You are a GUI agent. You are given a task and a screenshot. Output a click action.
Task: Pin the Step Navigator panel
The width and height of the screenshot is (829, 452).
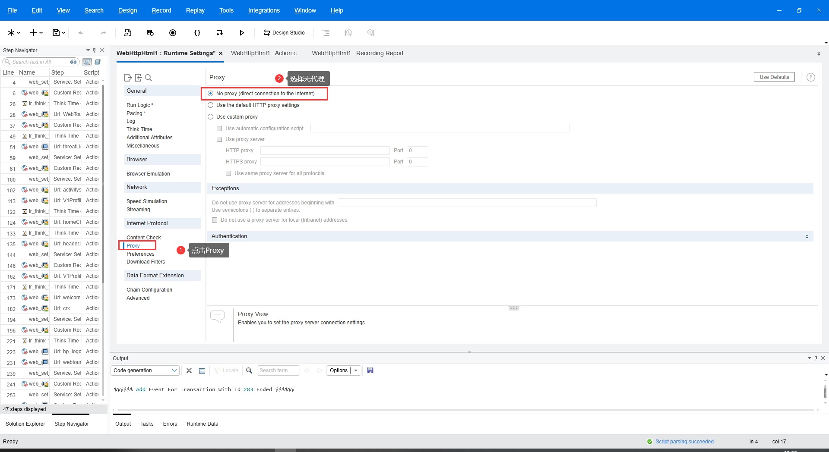[x=95, y=50]
